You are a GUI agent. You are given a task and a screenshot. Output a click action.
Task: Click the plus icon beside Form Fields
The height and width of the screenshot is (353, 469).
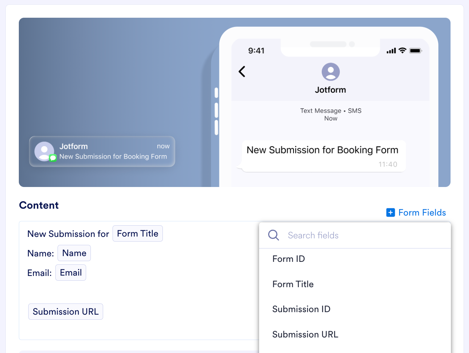tap(391, 213)
